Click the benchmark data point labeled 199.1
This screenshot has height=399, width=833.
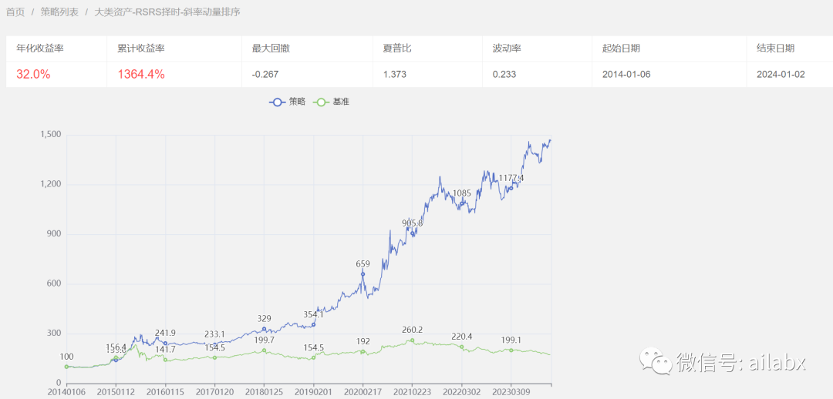pos(511,350)
